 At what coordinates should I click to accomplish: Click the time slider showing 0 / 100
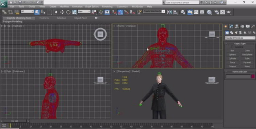15,121
